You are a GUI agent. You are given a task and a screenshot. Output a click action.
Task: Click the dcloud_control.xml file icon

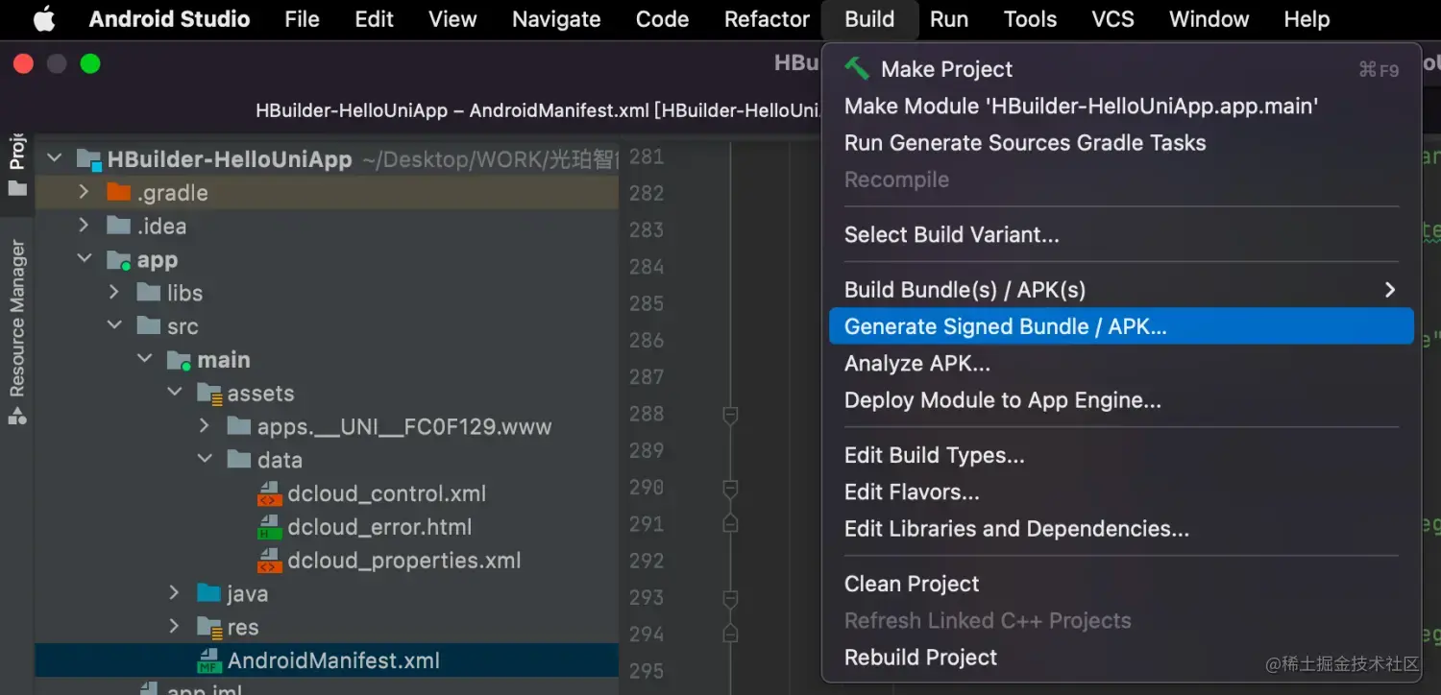270,494
